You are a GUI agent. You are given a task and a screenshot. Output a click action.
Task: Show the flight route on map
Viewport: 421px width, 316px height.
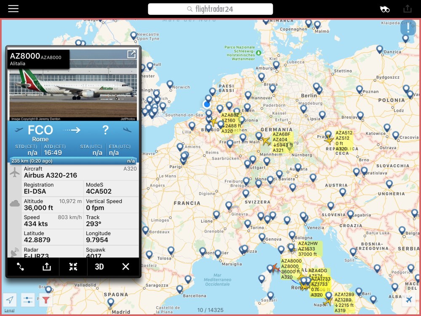pos(20,267)
